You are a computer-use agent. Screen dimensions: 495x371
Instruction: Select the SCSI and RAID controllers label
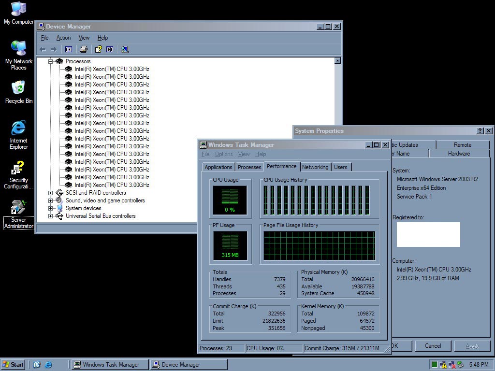(x=96, y=193)
